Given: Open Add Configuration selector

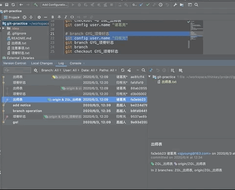Looking at the screenshot, I should pyautogui.click(x=55, y=5).
